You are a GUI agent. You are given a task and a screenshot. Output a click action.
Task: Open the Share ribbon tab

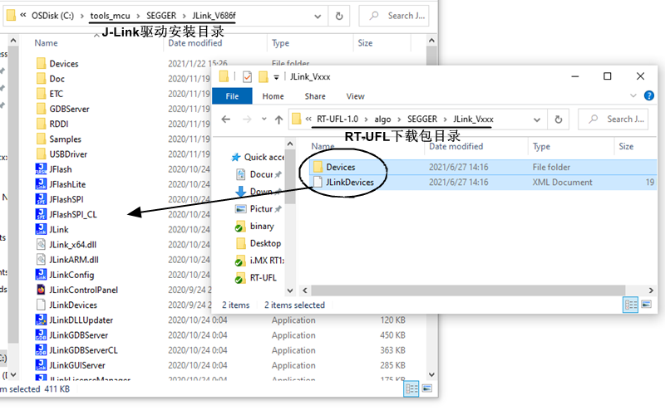click(x=315, y=96)
